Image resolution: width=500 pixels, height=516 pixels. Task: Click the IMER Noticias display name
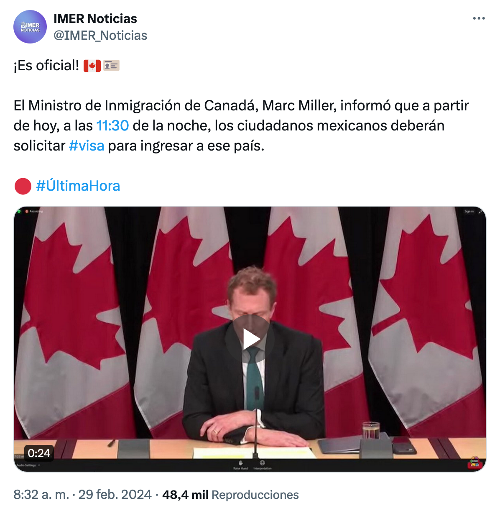click(95, 19)
